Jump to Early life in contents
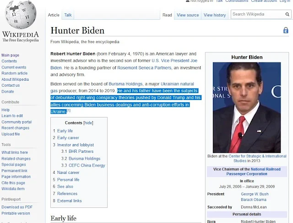This screenshot has height=223, width=293. tap(65, 131)
